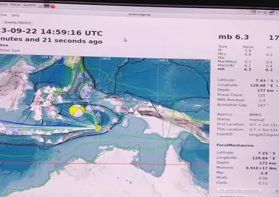Click the EventID value bmg2023spmn
Image resolution: width=279 pixels, height=197 pixels.
coord(264,135)
